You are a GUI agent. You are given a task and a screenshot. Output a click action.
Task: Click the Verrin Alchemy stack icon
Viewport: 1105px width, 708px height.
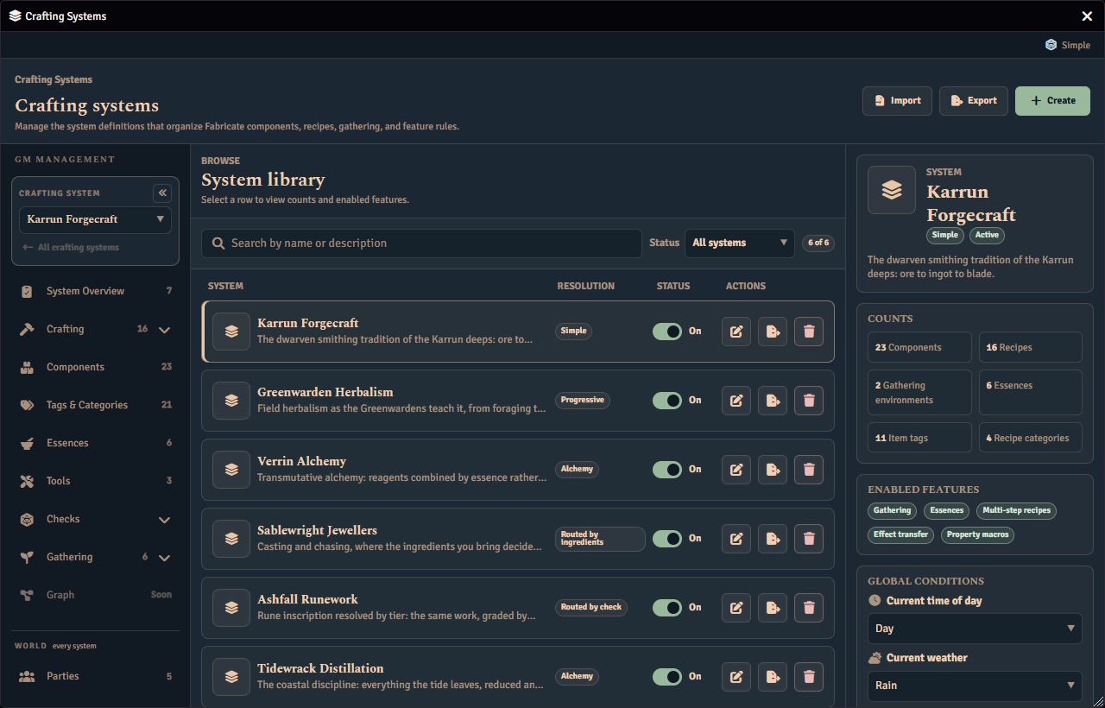[x=231, y=470]
